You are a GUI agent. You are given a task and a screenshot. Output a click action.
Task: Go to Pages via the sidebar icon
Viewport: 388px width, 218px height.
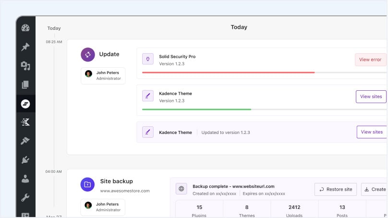tap(25, 85)
